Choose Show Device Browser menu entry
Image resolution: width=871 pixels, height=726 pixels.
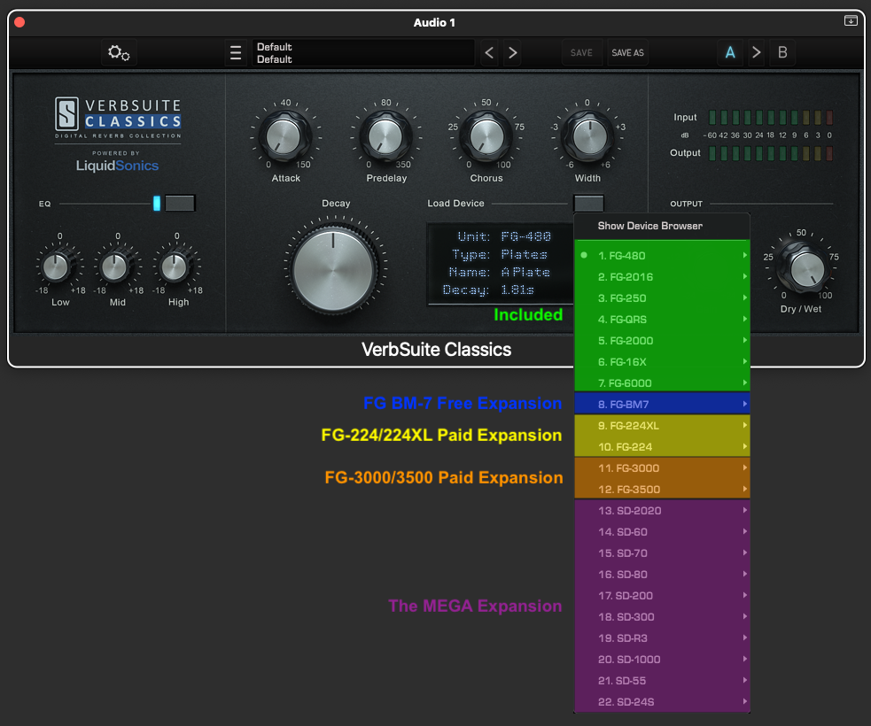(662, 226)
